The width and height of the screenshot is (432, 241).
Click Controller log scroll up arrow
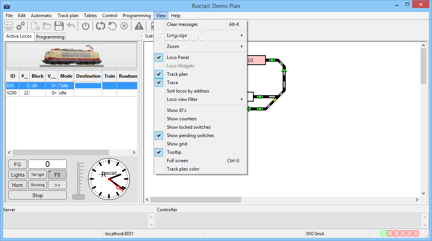(x=424, y=217)
